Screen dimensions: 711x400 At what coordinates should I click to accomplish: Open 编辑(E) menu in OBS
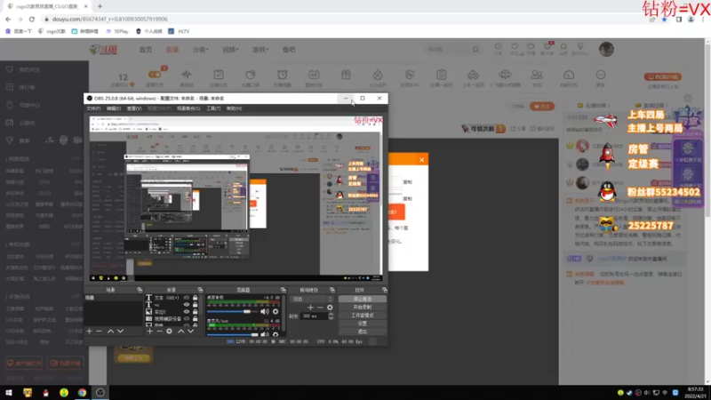coord(114,108)
